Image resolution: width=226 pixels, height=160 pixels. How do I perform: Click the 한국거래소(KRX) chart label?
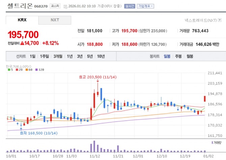19,66
